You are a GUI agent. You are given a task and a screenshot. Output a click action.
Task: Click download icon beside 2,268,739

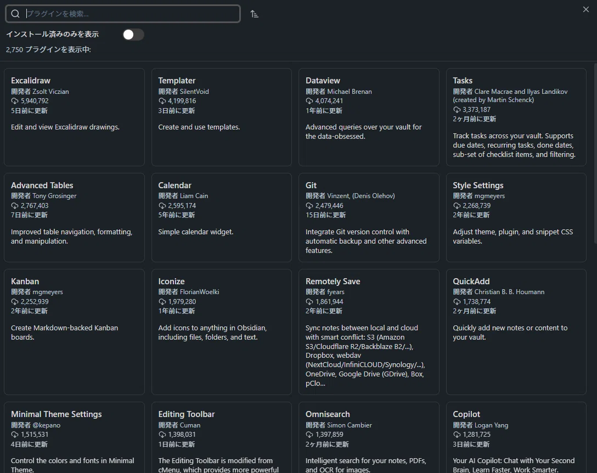click(457, 206)
